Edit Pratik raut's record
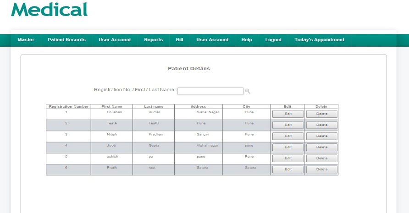This screenshot has width=409, height=213. pos(288,169)
